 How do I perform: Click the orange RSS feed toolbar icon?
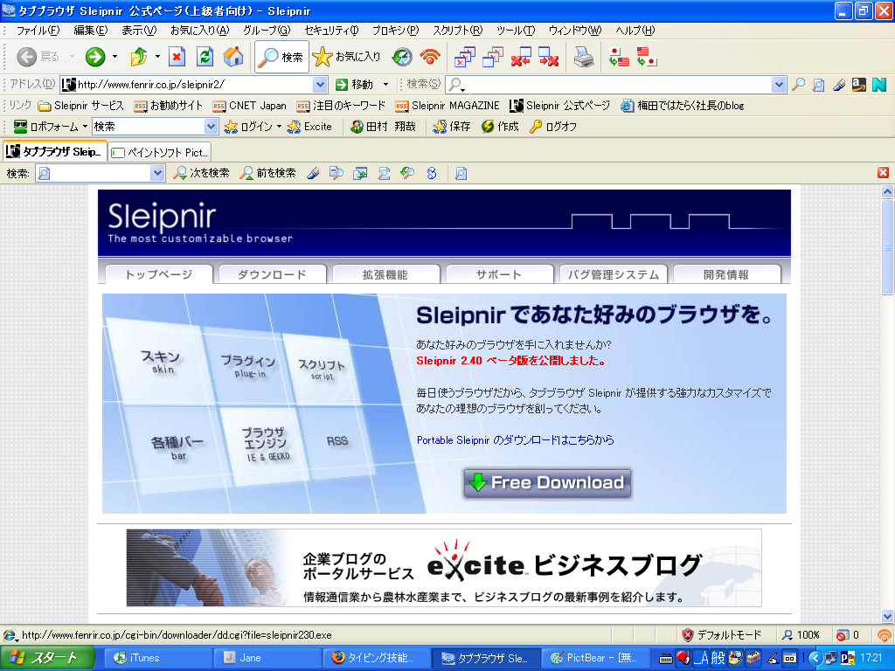(430, 57)
